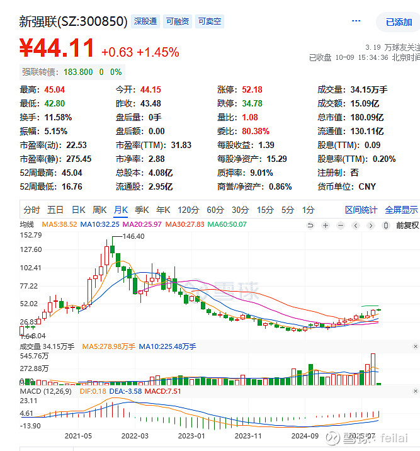Viewport: 420px width, 451px height.
Task: Close the volume indicator panel
Action: (x=416, y=346)
